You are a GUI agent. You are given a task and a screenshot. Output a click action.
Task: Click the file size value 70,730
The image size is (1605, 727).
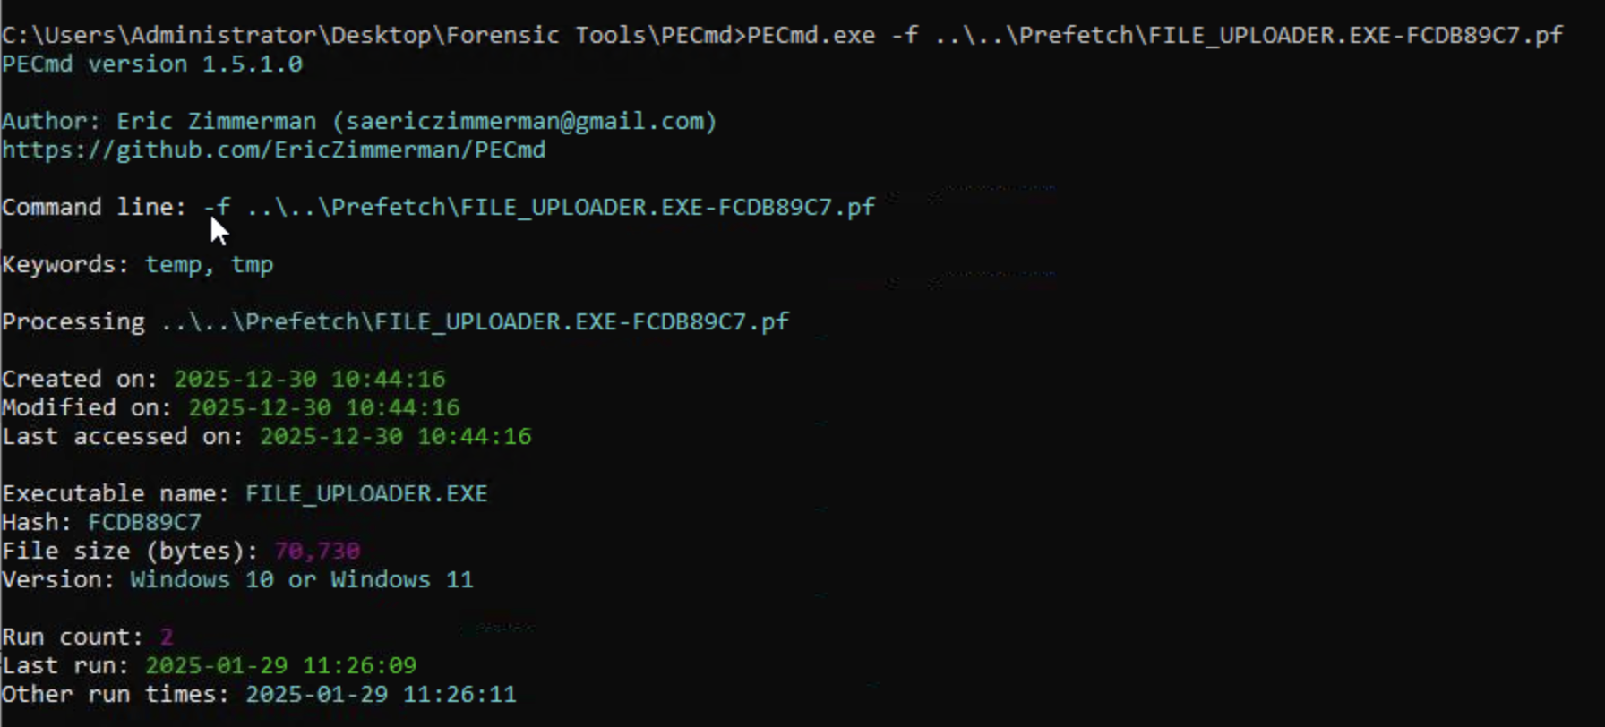point(317,551)
